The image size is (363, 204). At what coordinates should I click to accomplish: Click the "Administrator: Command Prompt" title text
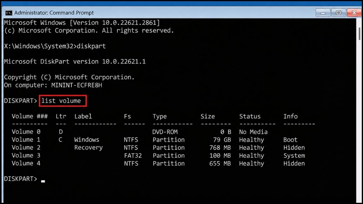54,13
